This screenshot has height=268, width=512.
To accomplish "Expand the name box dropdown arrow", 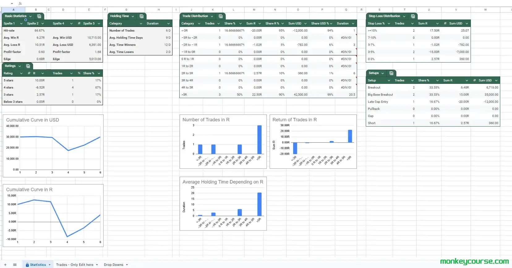I will (x=12, y=4).
